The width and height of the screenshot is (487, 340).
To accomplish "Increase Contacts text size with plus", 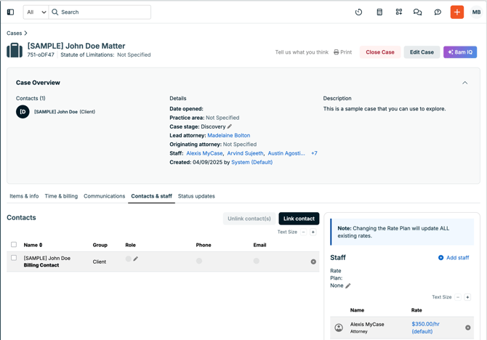I will point(313,232).
